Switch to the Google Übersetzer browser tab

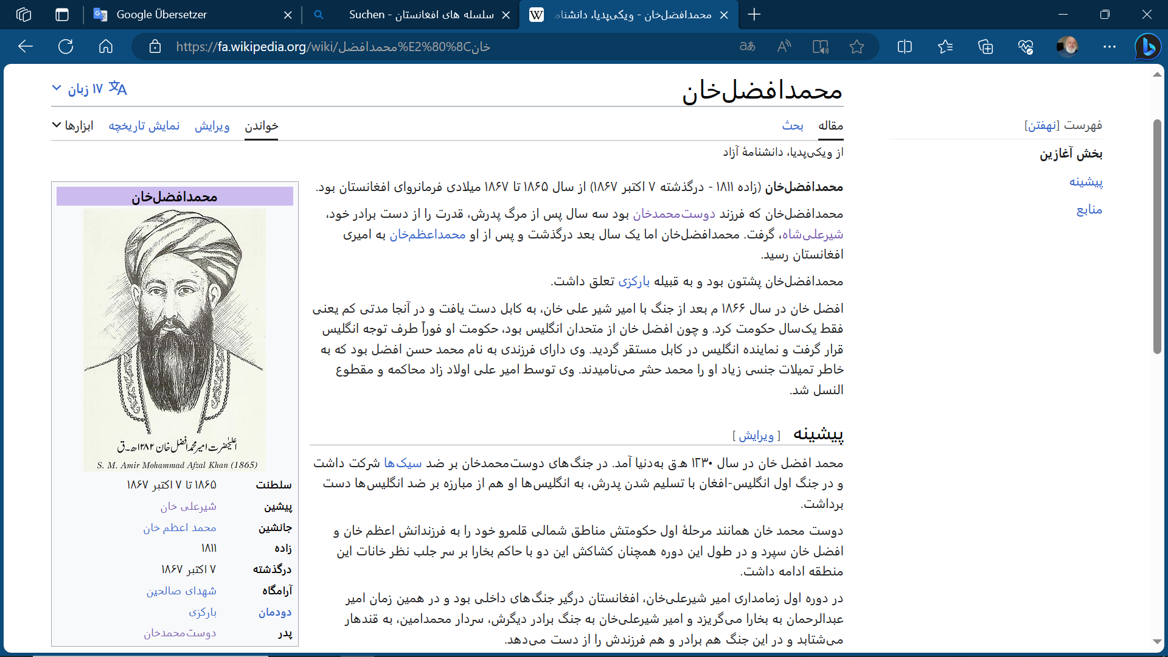click(162, 15)
